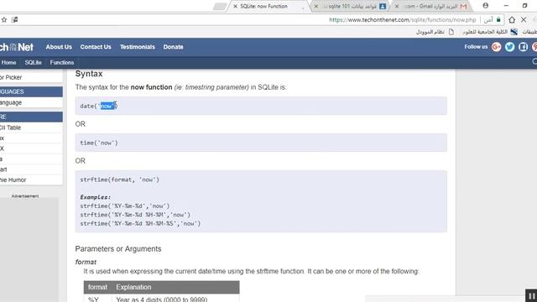Open the Testimonials page
The image size is (537, 302).
click(138, 47)
